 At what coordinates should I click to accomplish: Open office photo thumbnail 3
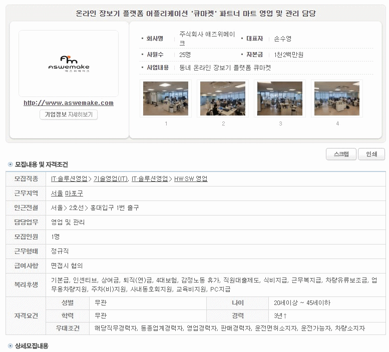(x=280, y=98)
